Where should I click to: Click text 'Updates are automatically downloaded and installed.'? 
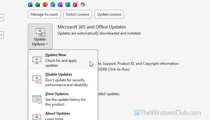coord(99,33)
